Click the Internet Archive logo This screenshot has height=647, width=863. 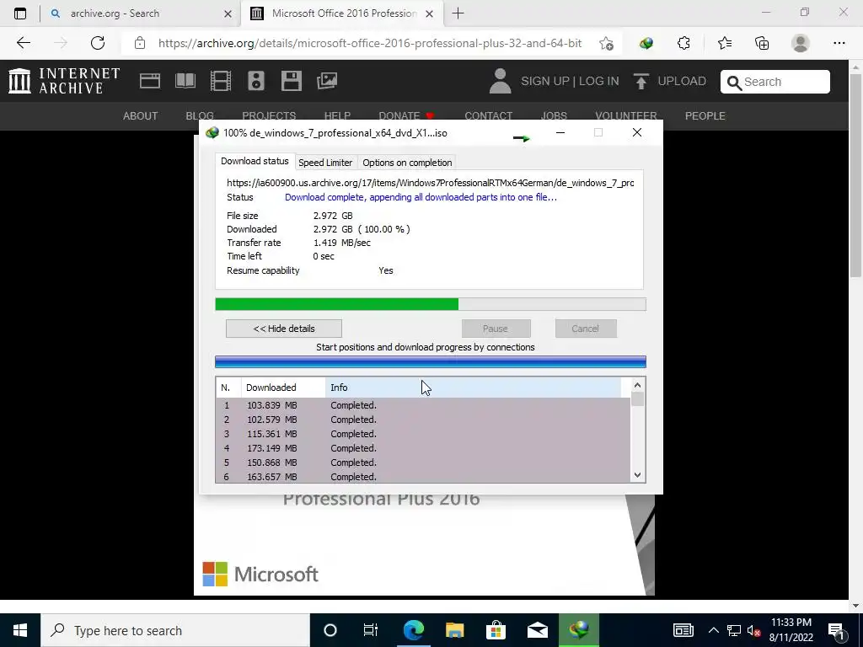click(64, 81)
